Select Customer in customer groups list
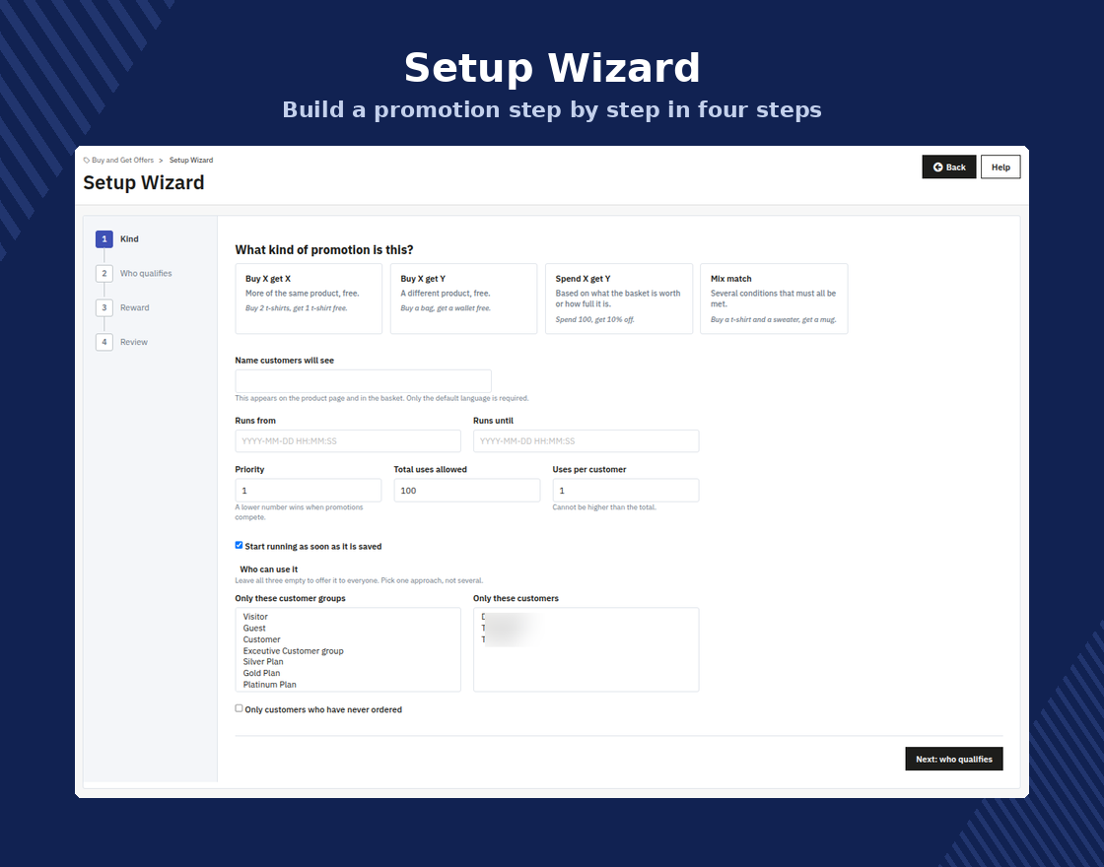 pos(261,639)
